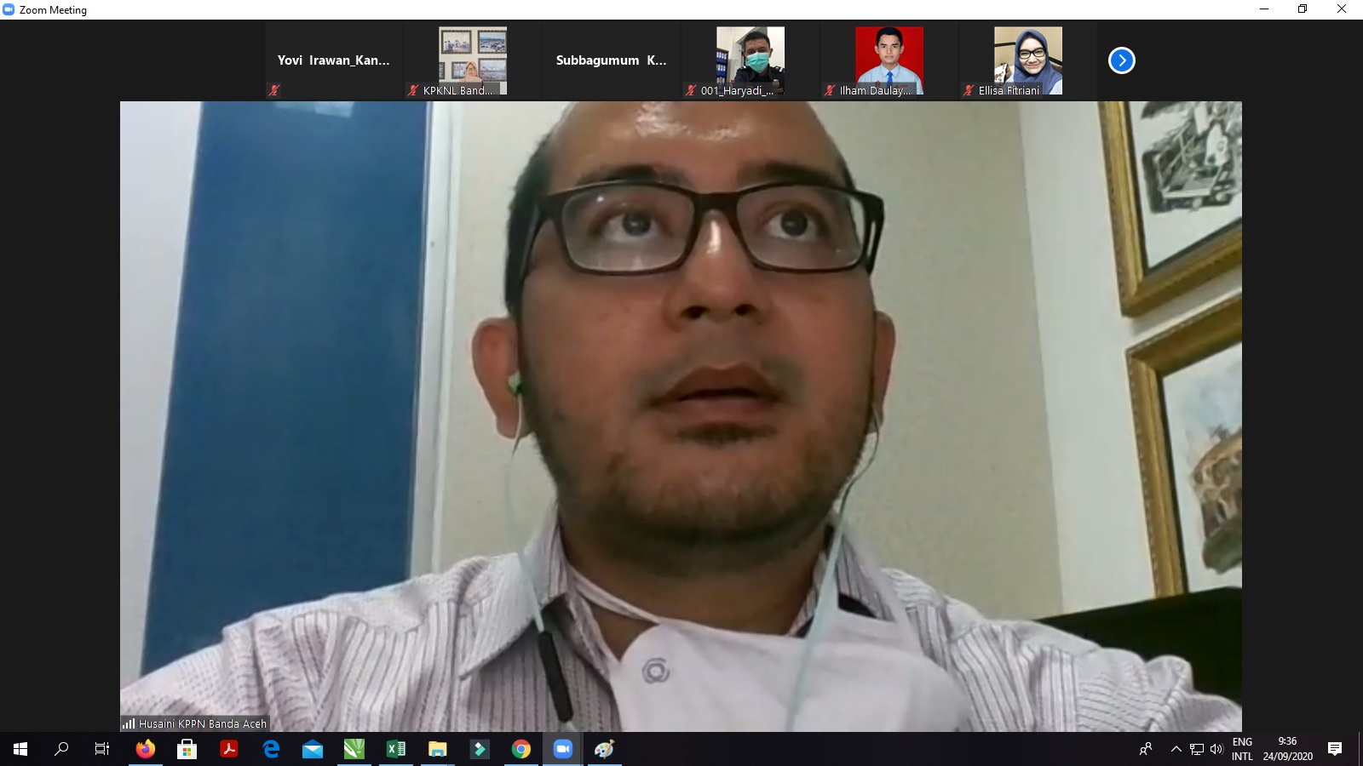Viewport: 1363px width, 766px height.
Task: Select the Ellisa Fitriani participant thumbnail
Action: tap(1027, 60)
